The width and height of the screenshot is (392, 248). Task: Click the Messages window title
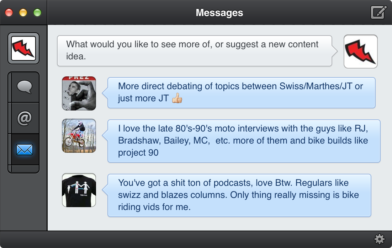click(x=219, y=13)
